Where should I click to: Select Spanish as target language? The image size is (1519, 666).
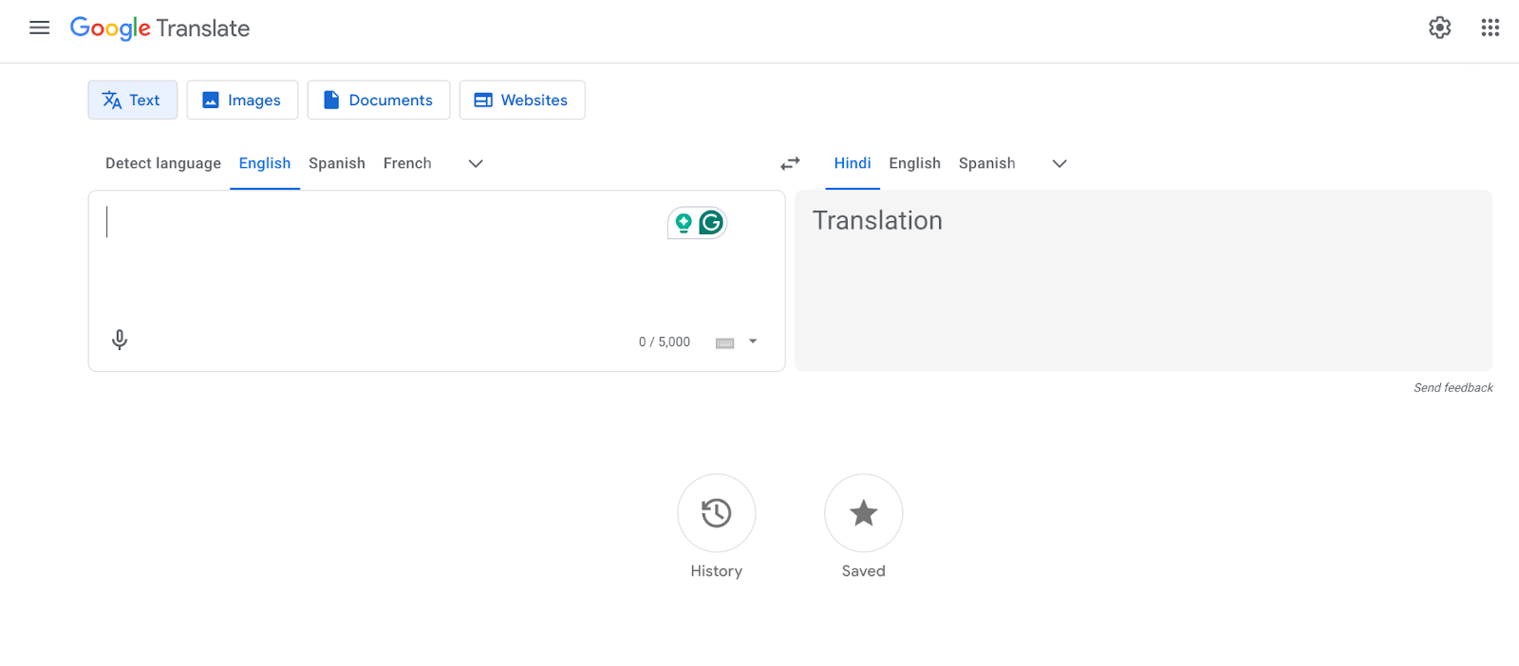click(986, 163)
